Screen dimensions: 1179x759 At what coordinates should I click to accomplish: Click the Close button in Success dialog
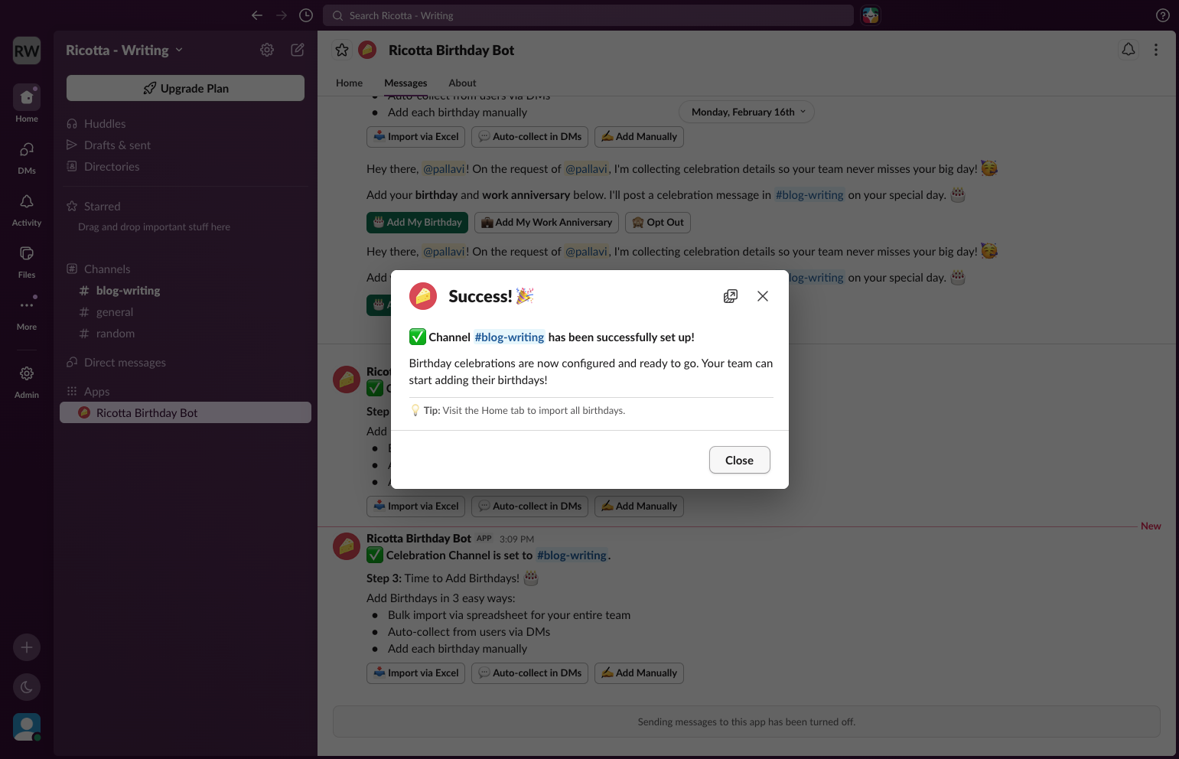739,460
